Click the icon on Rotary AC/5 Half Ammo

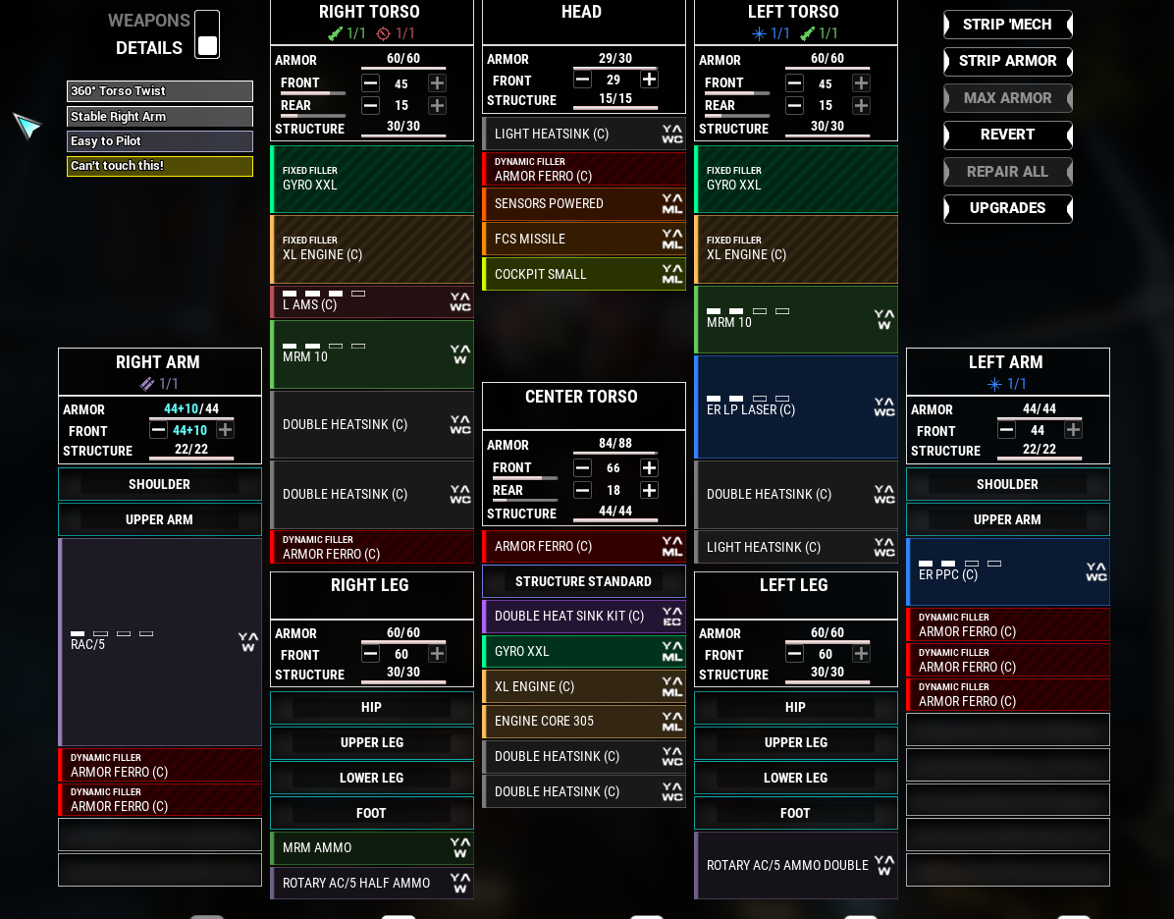tap(460, 883)
